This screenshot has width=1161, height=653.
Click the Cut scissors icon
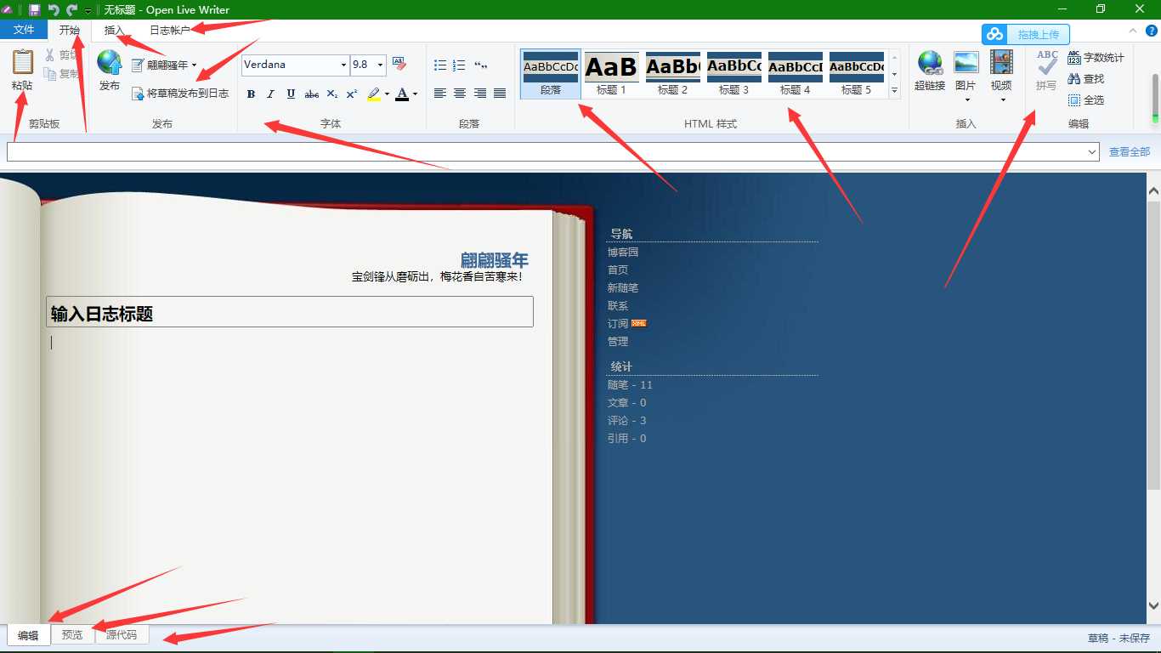coord(50,55)
